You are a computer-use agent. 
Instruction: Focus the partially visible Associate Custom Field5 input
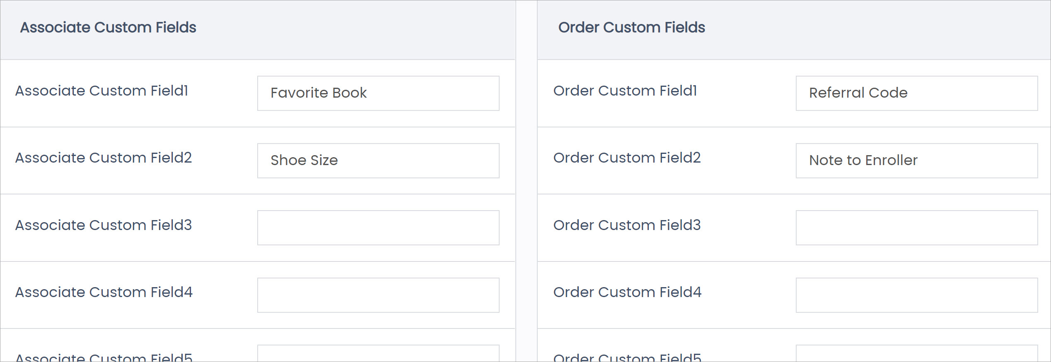[378, 354]
